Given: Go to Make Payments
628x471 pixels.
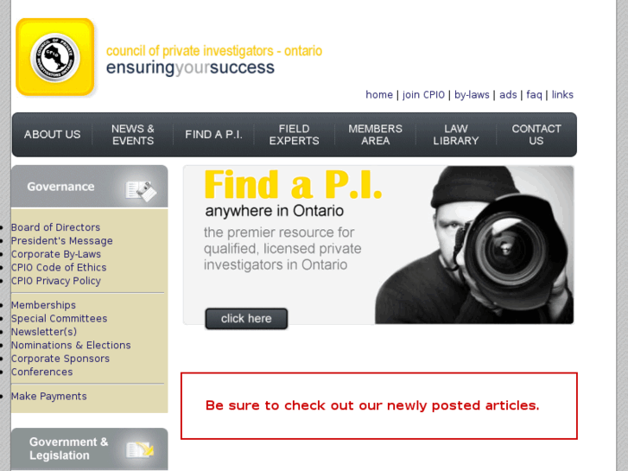Looking at the screenshot, I should (49, 396).
